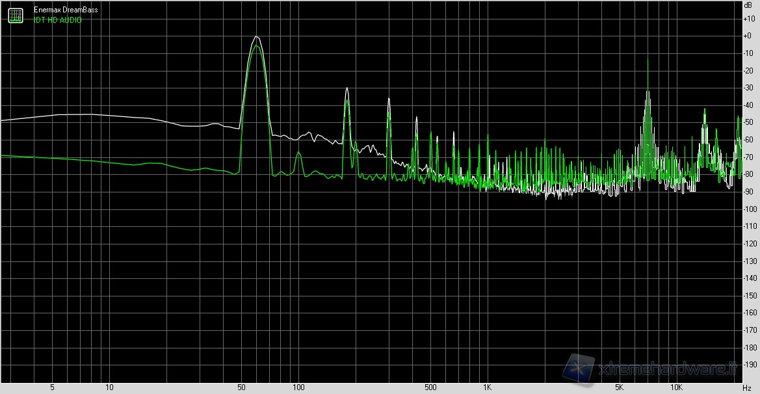Click the 5K label on the frequency axis
This screenshot has height=394, width=760.
point(620,388)
